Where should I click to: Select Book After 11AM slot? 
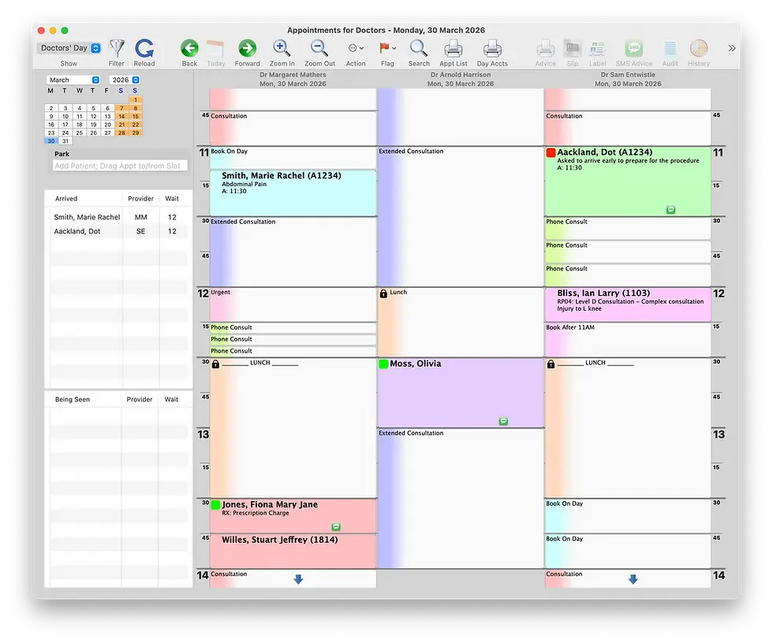point(628,339)
